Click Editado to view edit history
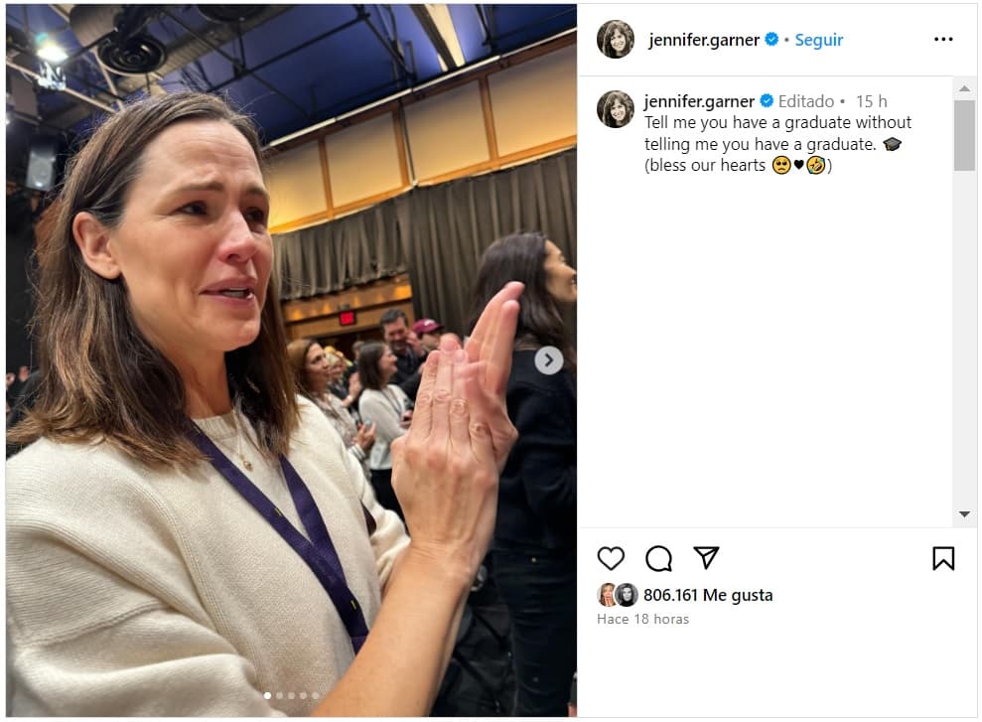 807,100
